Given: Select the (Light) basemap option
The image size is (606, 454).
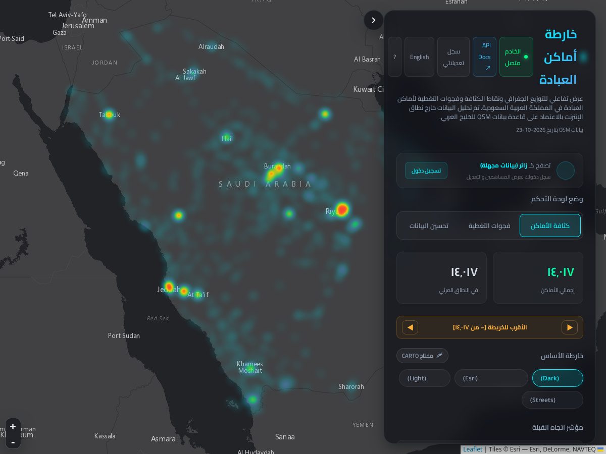Looking at the screenshot, I should coord(425,378).
